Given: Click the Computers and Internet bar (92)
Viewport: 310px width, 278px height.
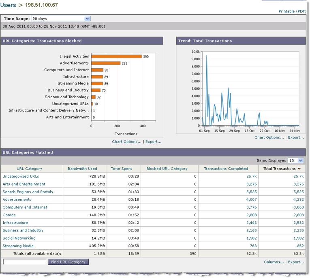Looking at the screenshot, I should point(97,70).
